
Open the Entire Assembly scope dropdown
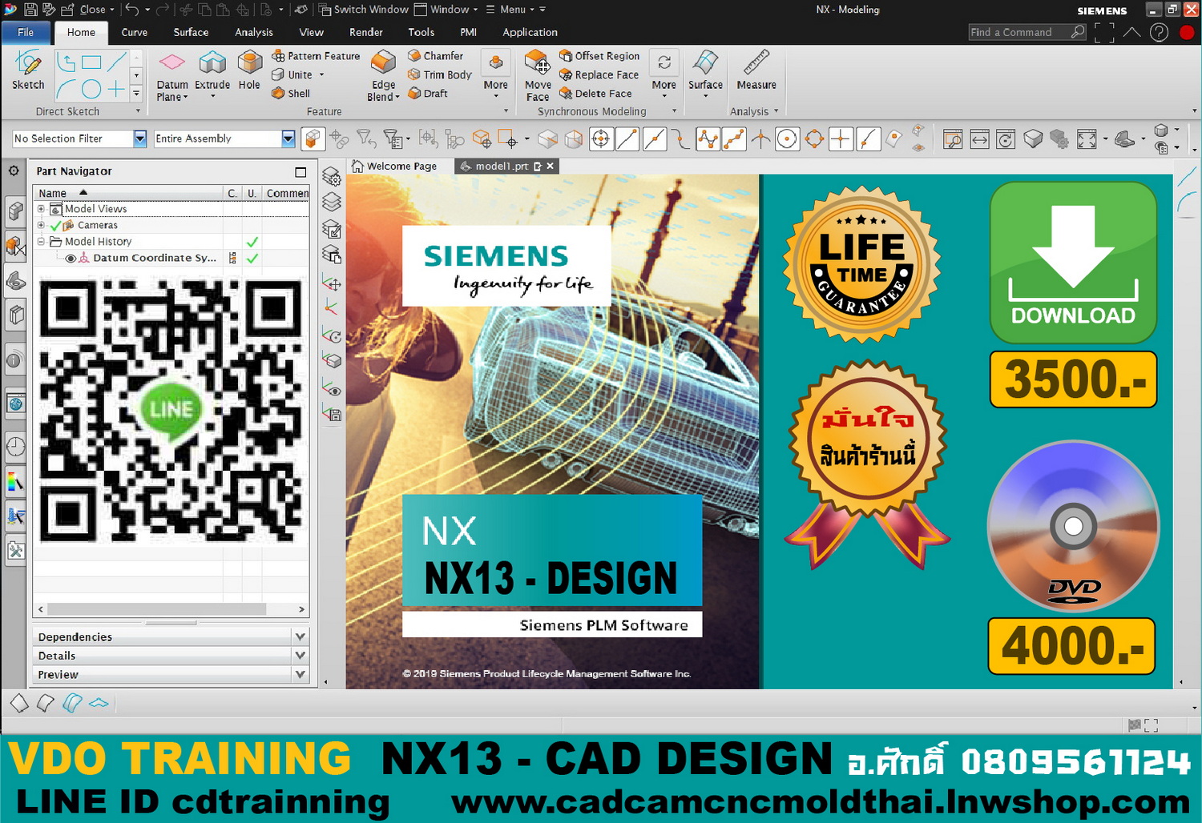(x=288, y=139)
